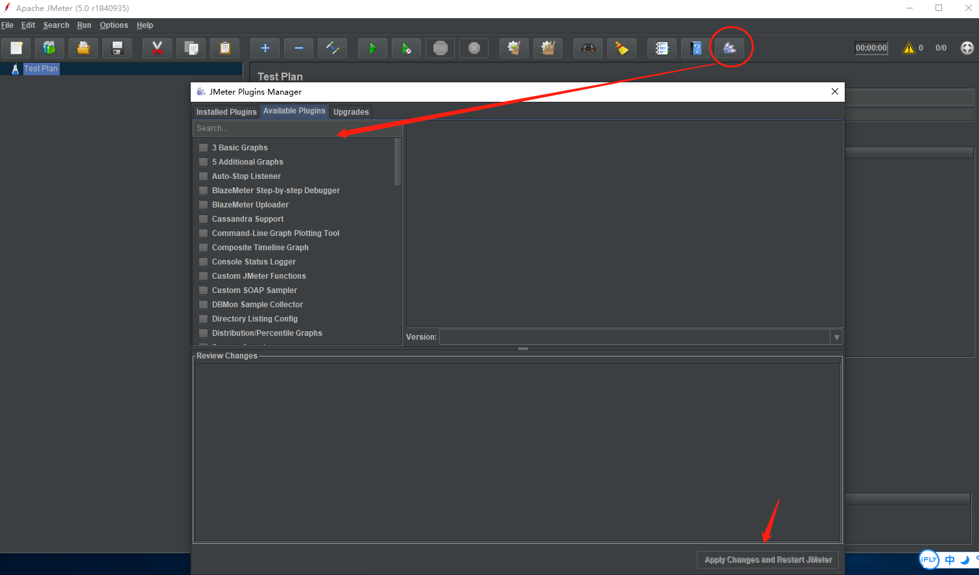Check the 5 Additional Graphs plugin

(204, 162)
